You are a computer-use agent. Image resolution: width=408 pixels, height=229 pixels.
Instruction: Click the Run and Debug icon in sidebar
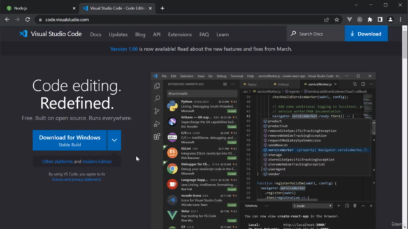[157, 124]
